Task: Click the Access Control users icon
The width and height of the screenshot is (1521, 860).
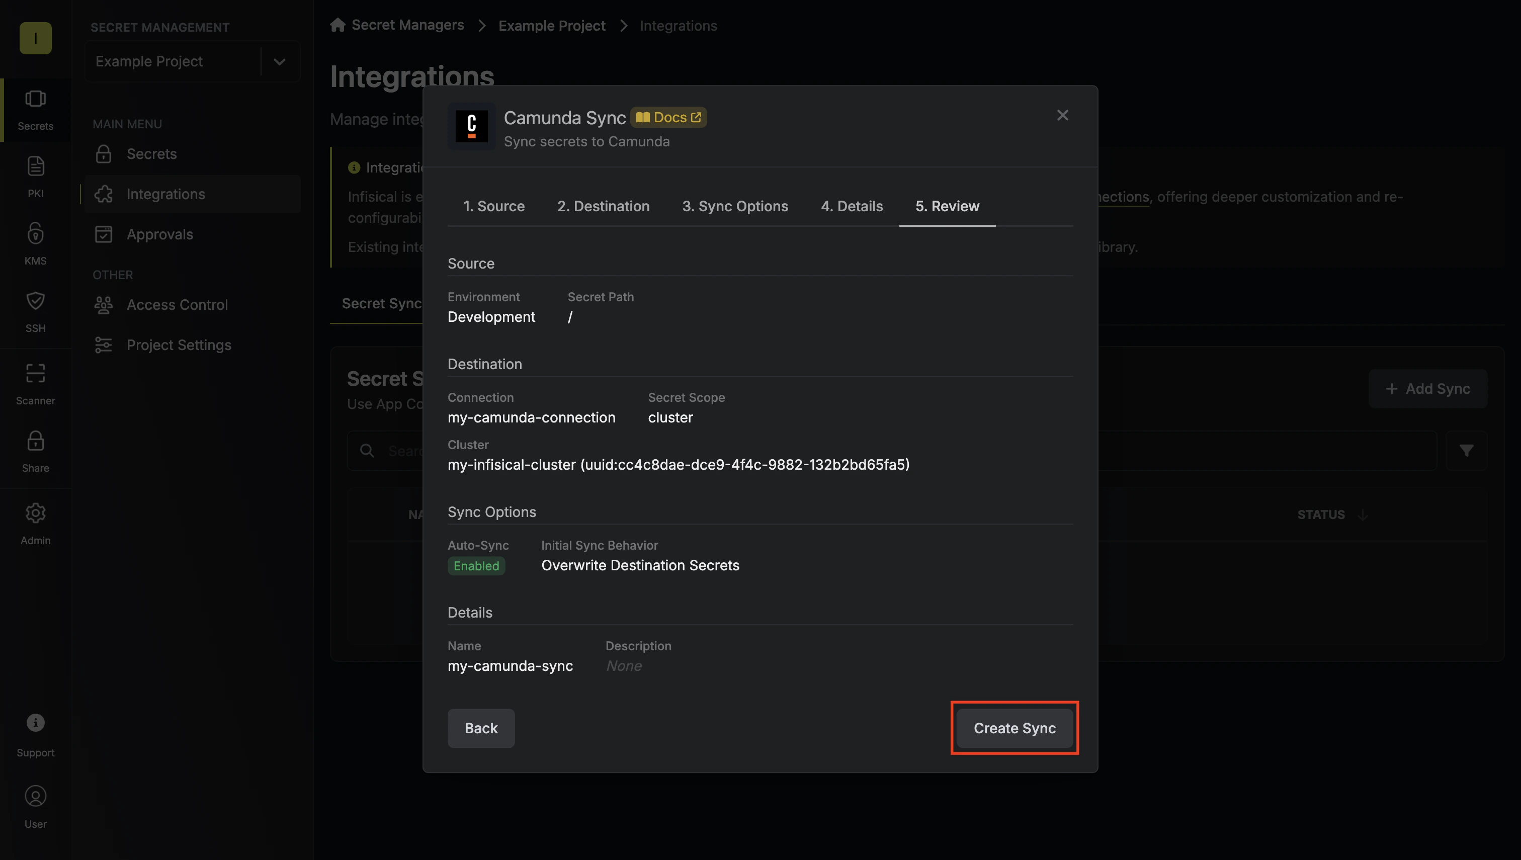Action: (x=104, y=305)
